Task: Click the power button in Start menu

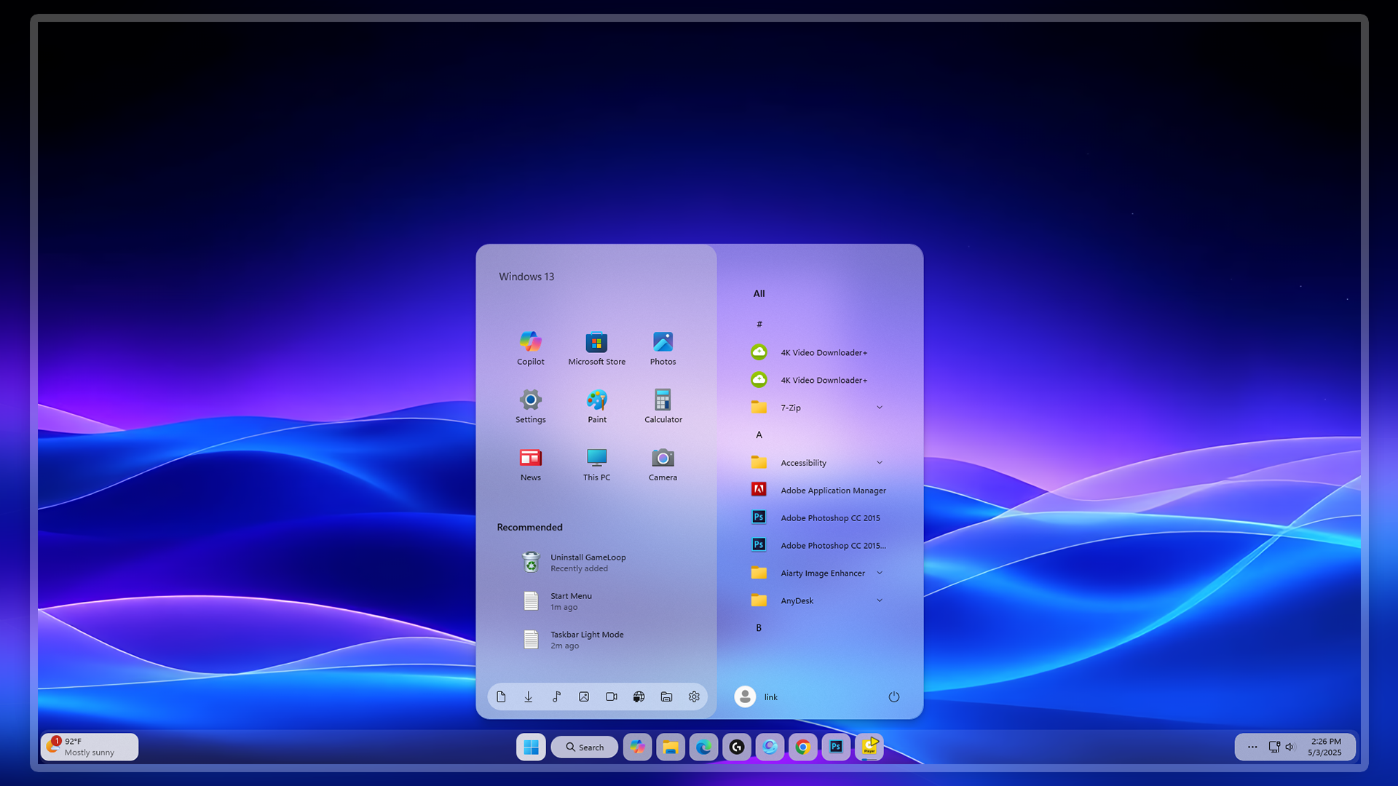Action: click(x=894, y=696)
